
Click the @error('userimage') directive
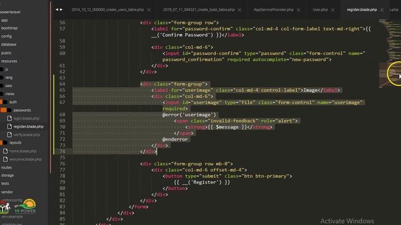pyautogui.click(x=189, y=115)
